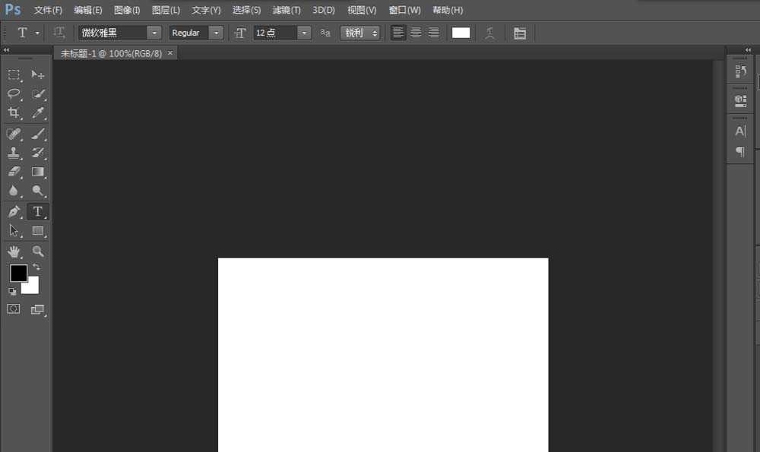Toggle the character and paragraph panels button

[x=520, y=33]
